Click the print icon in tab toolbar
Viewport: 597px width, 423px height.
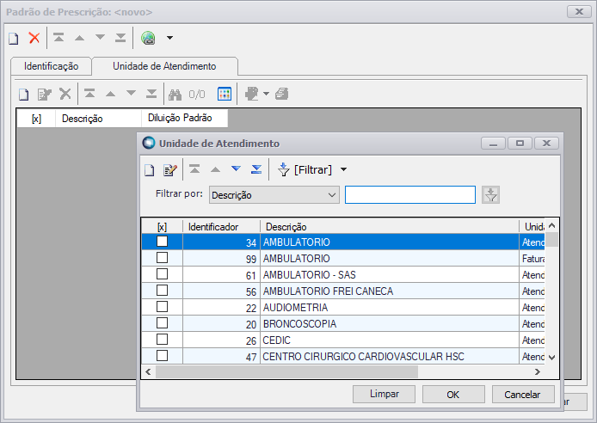[x=282, y=94]
